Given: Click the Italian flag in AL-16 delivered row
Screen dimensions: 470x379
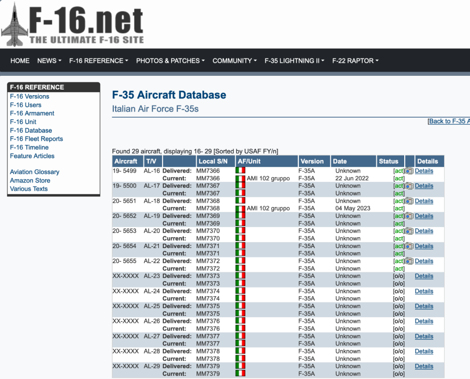Looking at the screenshot, I should point(240,171).
